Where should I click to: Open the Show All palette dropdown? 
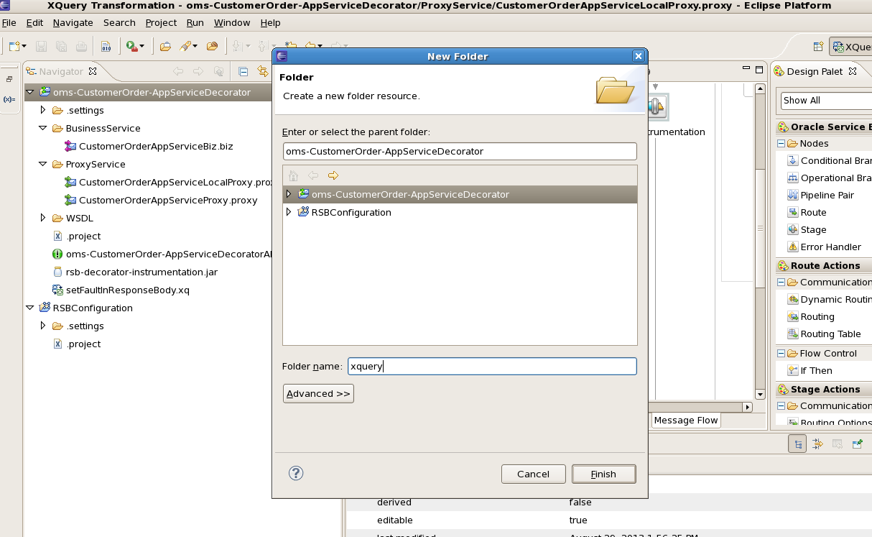[826, 100]
